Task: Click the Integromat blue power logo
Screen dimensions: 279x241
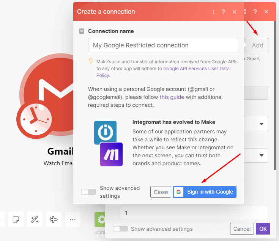Action: tap(106, 132)
